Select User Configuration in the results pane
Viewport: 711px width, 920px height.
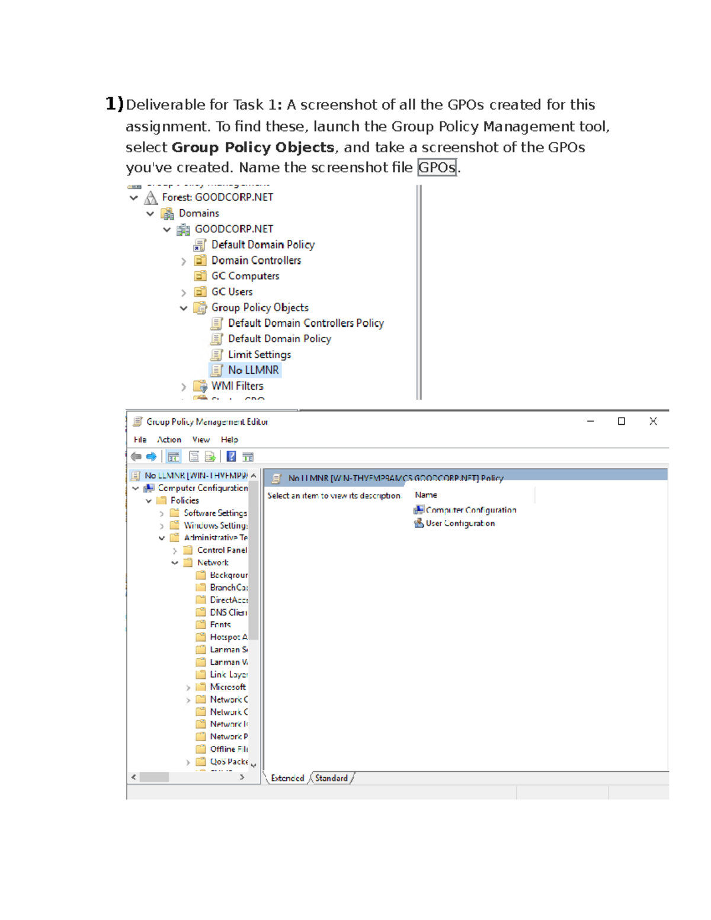461,524
